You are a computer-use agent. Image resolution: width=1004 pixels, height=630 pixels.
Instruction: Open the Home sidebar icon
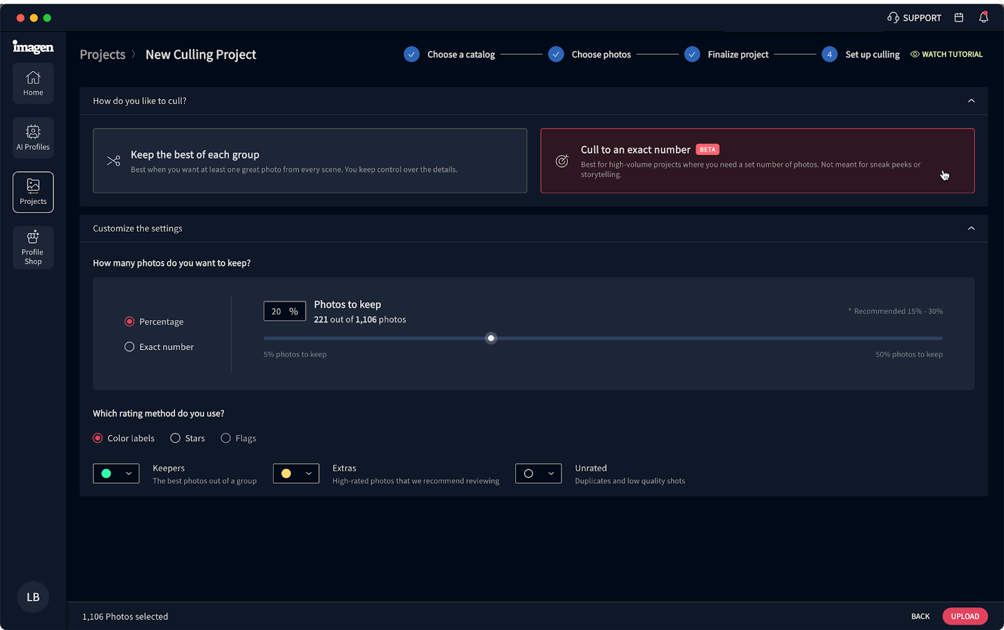click(x=33, y=83)
